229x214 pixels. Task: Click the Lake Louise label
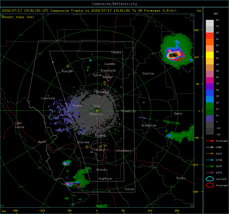pyautogui.click(x=20, y=125)
